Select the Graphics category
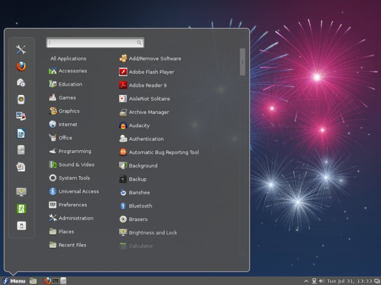Viewport: 381px width, 285px height. tap(69, 111)
